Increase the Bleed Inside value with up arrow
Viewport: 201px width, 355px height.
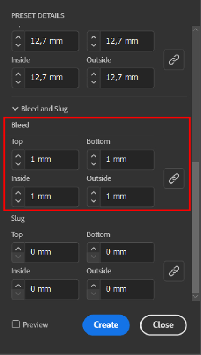click(x=18, y=193)
